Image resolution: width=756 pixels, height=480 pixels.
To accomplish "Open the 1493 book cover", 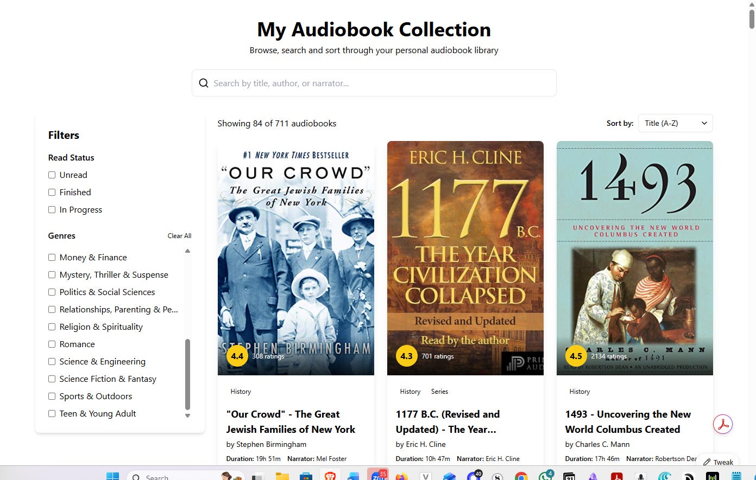I will (x=635, y=258).
